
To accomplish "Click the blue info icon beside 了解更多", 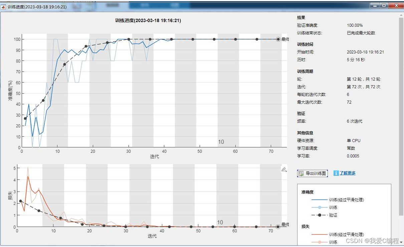I will click(336, 173).
